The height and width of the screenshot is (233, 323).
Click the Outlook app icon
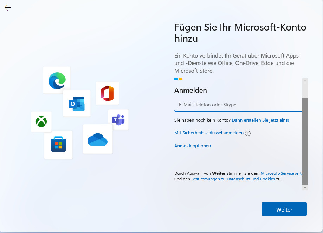point(77,103)
